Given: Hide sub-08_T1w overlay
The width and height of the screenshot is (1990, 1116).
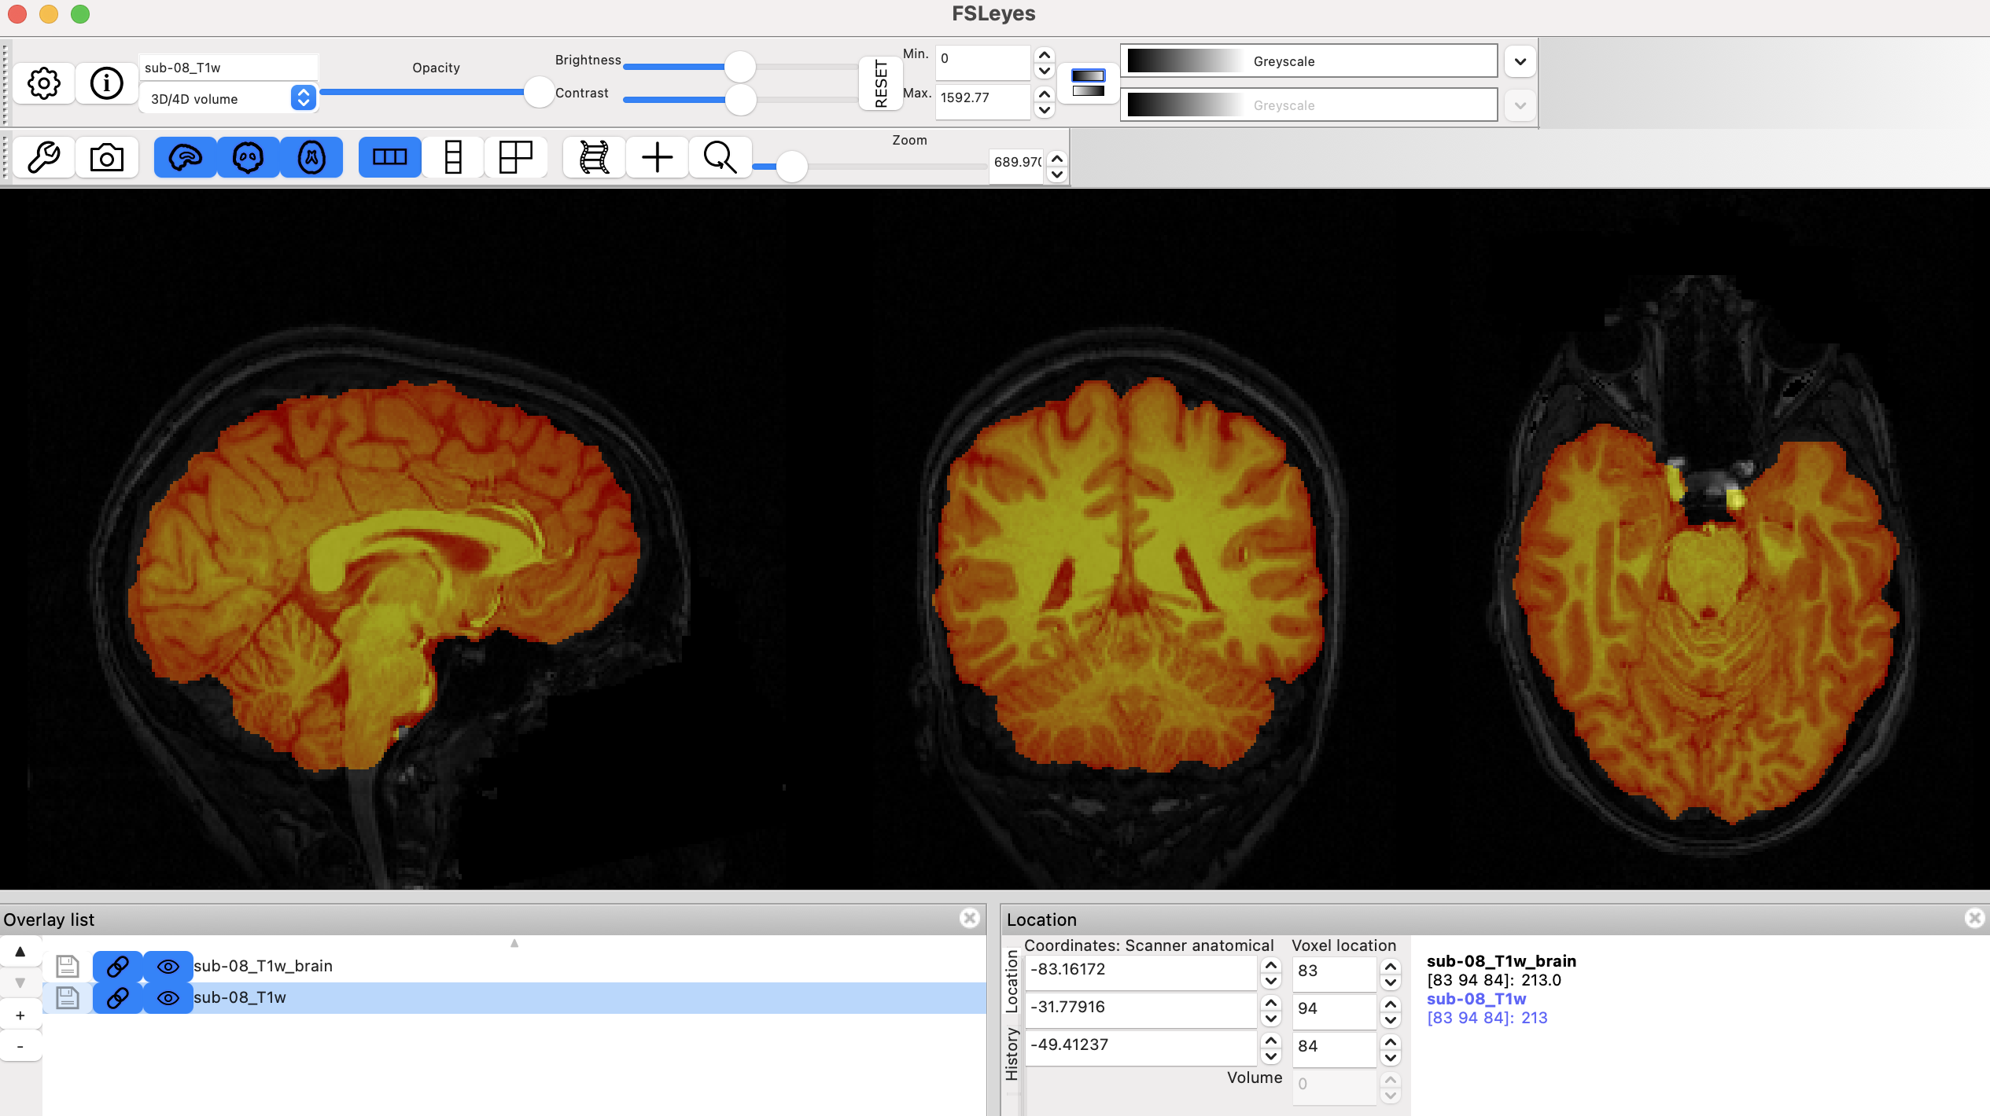Looking at the screenshot, I should 168,997.
